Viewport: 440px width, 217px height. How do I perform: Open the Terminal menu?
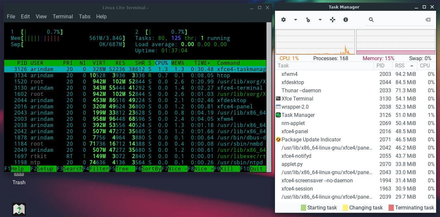coord(63,16)
